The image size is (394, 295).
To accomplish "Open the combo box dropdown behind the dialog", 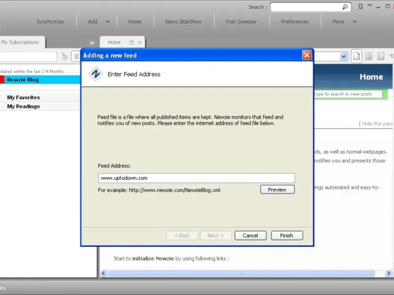I will point(343,57).
